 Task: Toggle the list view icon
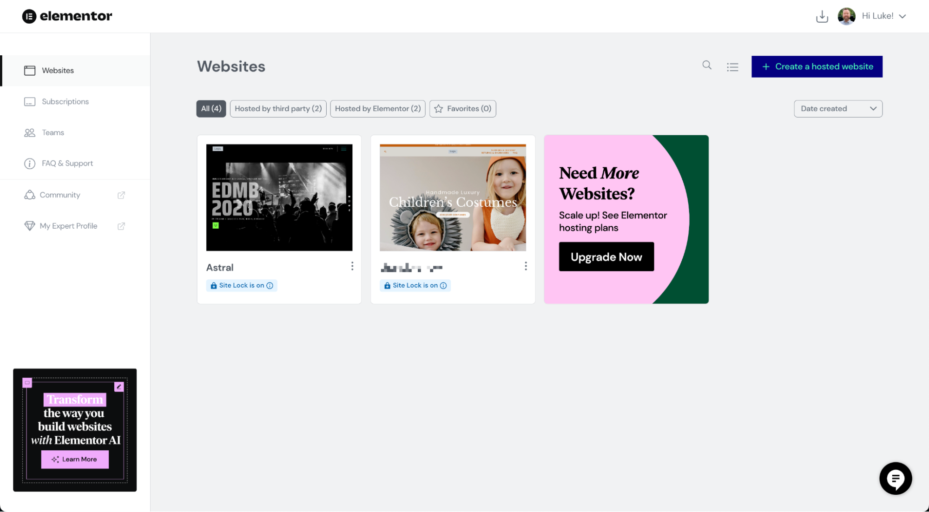(x=732, y=66)
